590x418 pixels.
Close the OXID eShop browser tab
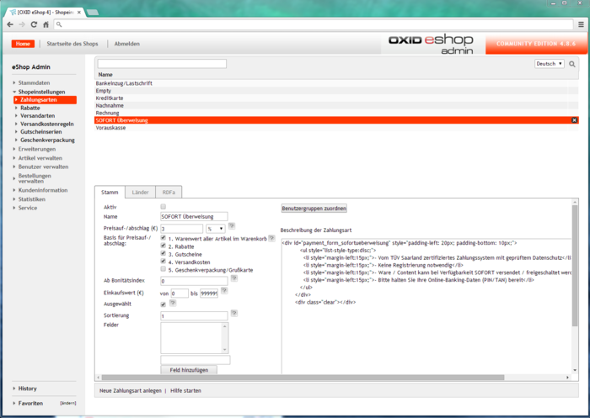pos(79,13)
